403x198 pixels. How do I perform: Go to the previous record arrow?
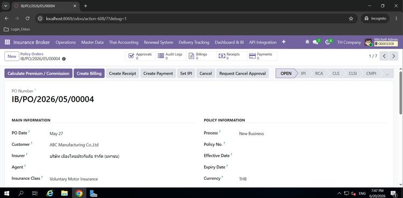click(384, 56)
